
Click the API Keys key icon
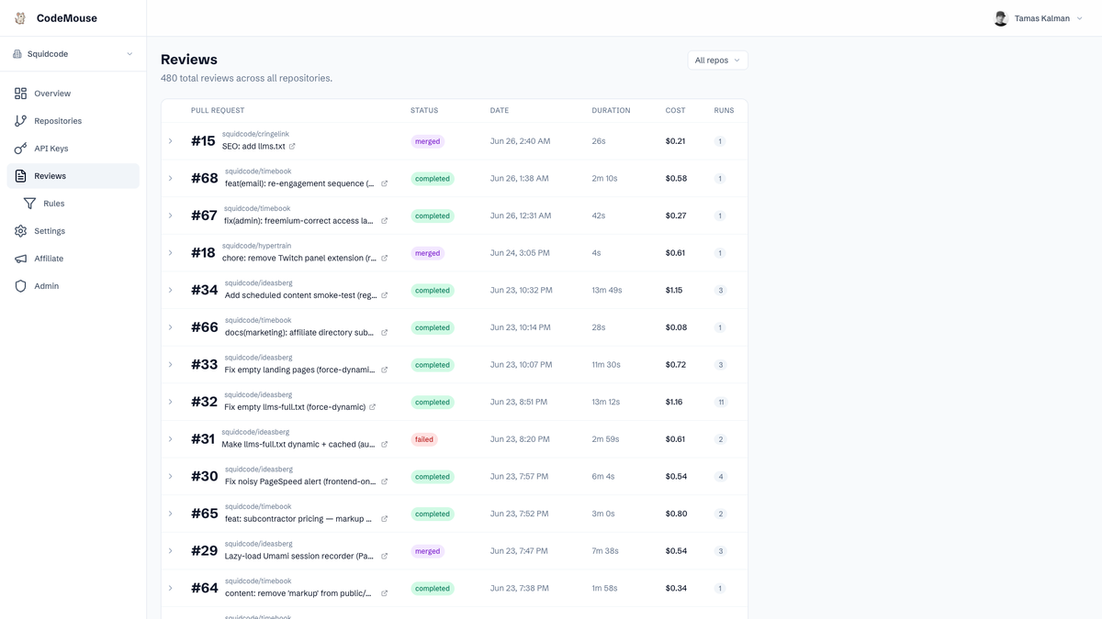coord(20,149)
